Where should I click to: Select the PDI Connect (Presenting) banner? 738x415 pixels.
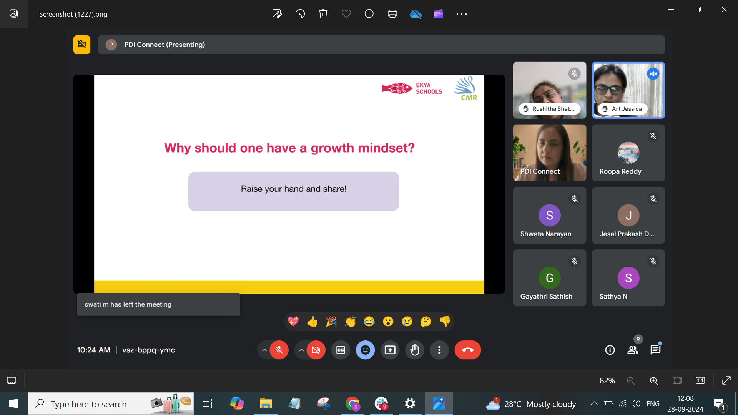click(x=381, y=45)
